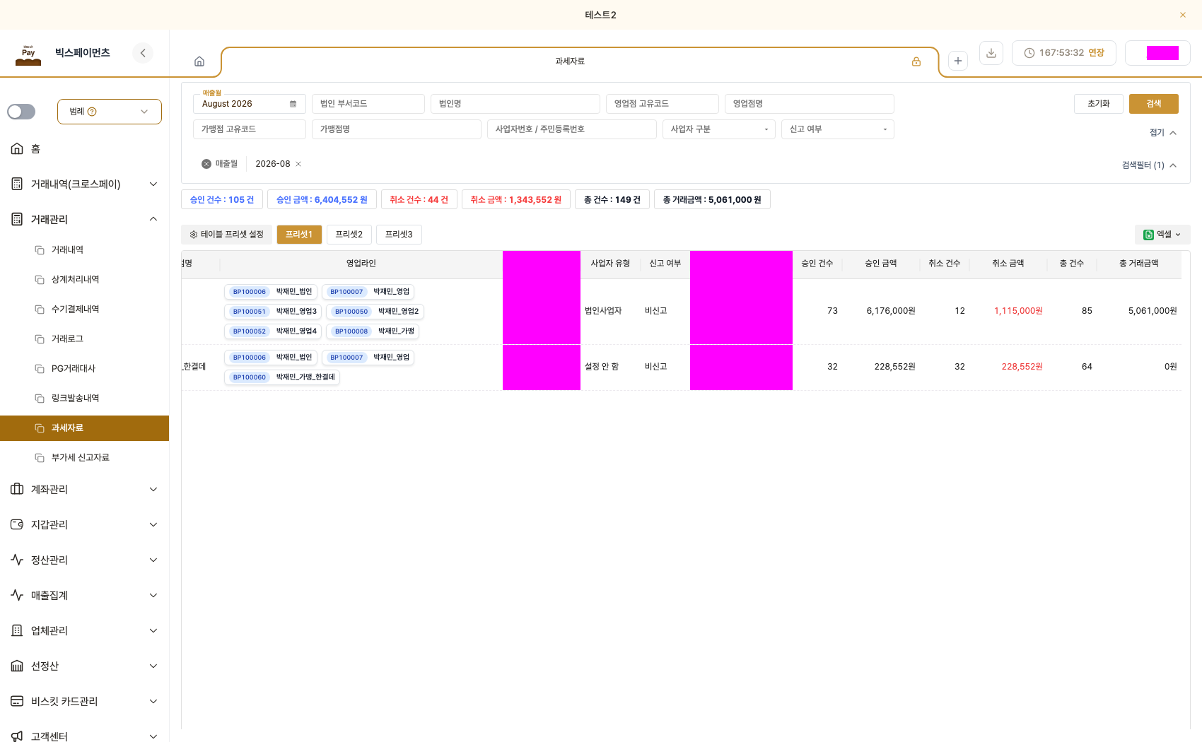
Task: Open the 범례 dropdown
Action: [x=110, y=112]
